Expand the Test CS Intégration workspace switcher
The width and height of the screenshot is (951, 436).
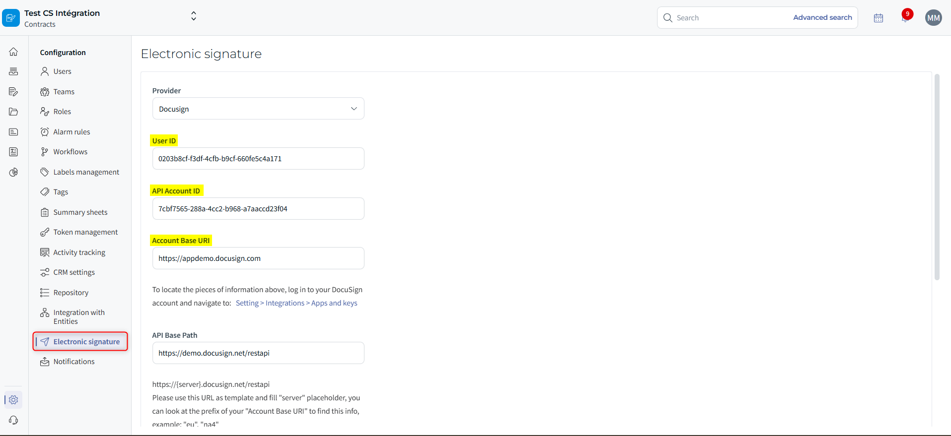[194, 16]
